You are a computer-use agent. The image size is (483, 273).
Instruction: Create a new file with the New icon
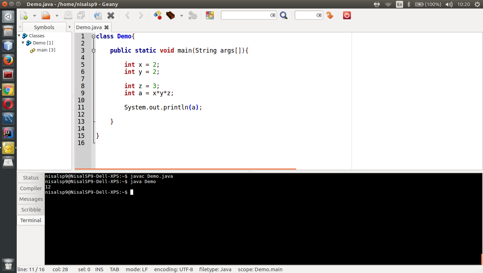24,15
